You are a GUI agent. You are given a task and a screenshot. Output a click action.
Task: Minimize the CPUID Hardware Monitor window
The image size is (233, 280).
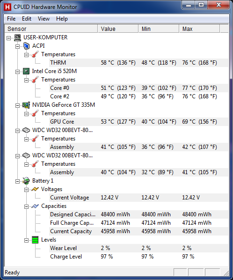(189, 5)
